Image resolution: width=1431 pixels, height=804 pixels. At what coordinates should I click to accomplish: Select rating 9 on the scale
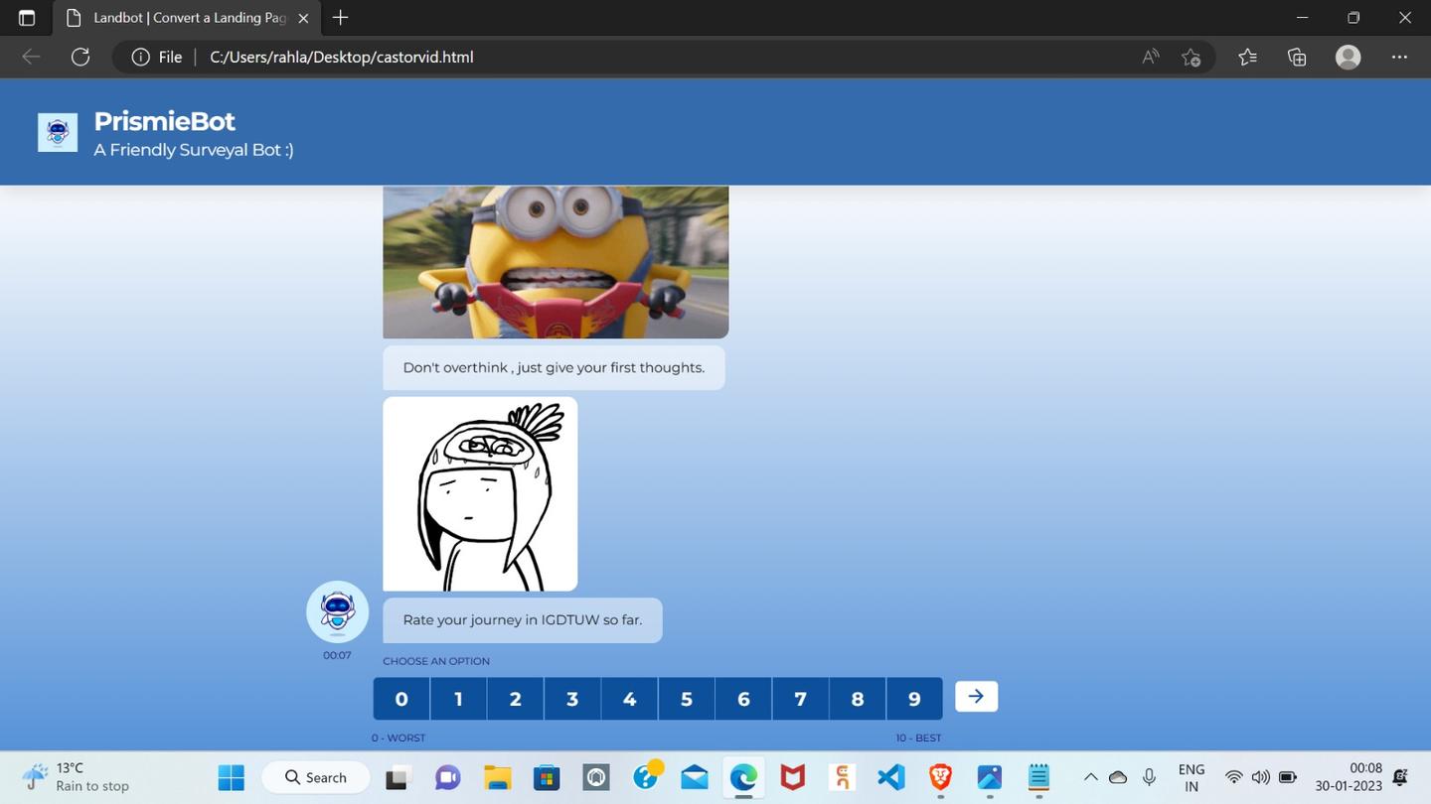(914, 699)
